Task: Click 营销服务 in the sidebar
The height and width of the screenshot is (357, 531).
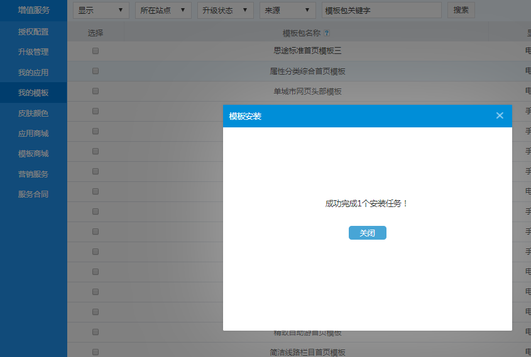Action: (33, 174)
